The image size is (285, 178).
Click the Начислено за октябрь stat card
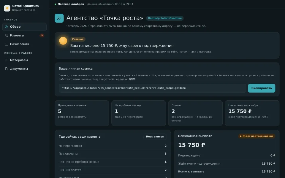pyautogui.click(x=252, y=113)
